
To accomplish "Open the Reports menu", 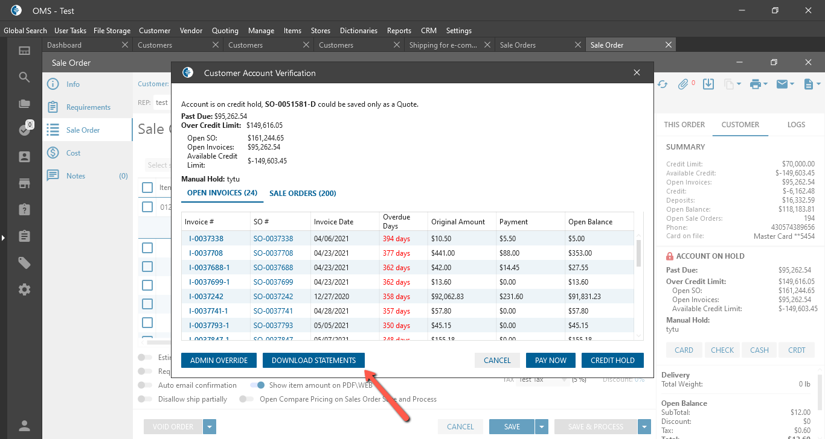I will pyautogui.click(x=399, y=31).
